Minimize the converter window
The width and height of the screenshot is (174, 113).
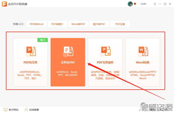[x=160, y=4]
